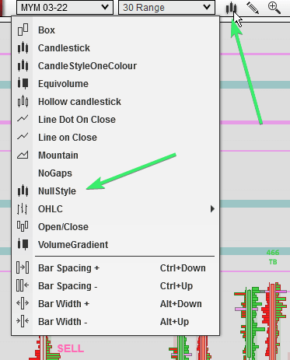Choose the Mountain chart style icon

pos(23,155)
